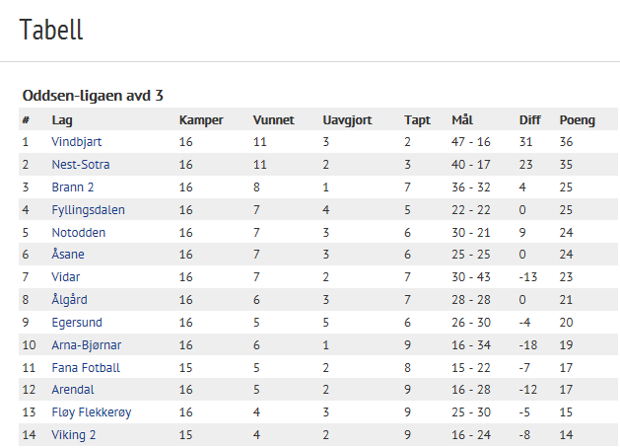Open Brann 2 team page
Viewport: 620px width, 448px height.
(x=72, y=187)
